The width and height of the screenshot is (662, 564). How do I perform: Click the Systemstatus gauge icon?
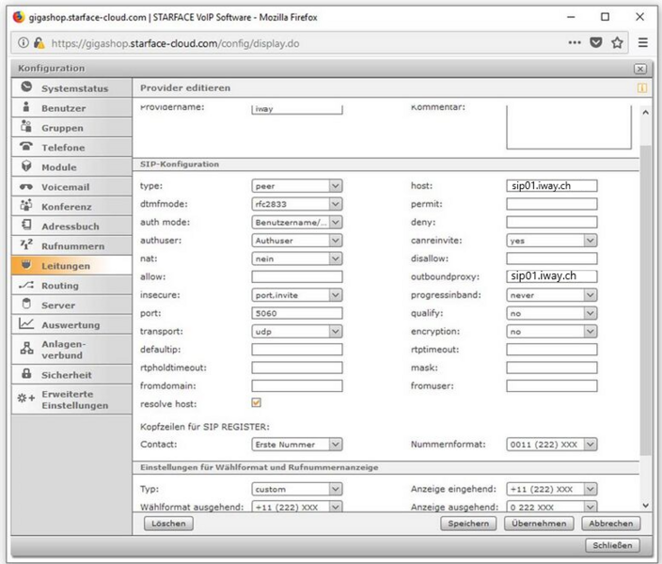tap(26, 87)
